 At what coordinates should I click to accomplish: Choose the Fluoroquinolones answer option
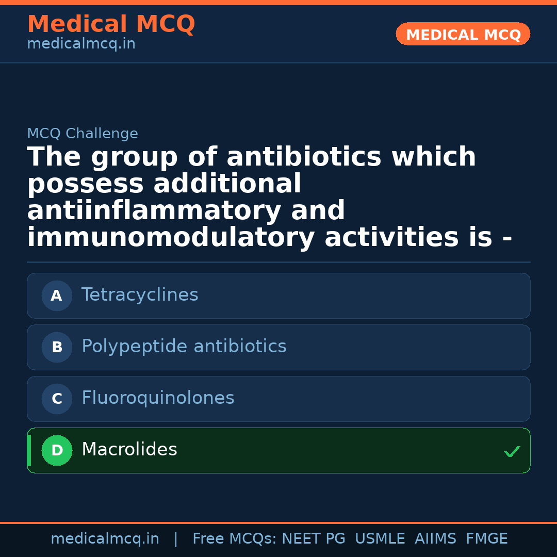[x=158, y=398]
